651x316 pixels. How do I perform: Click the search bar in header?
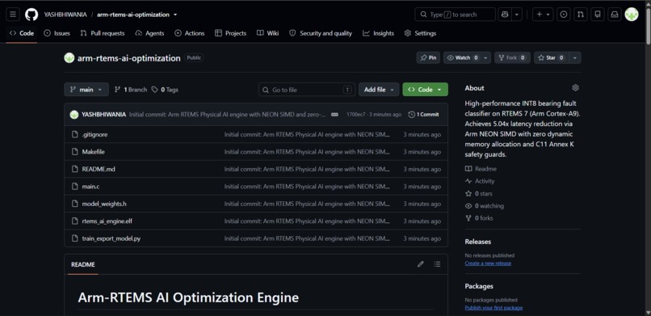click(x=455, y=15)
